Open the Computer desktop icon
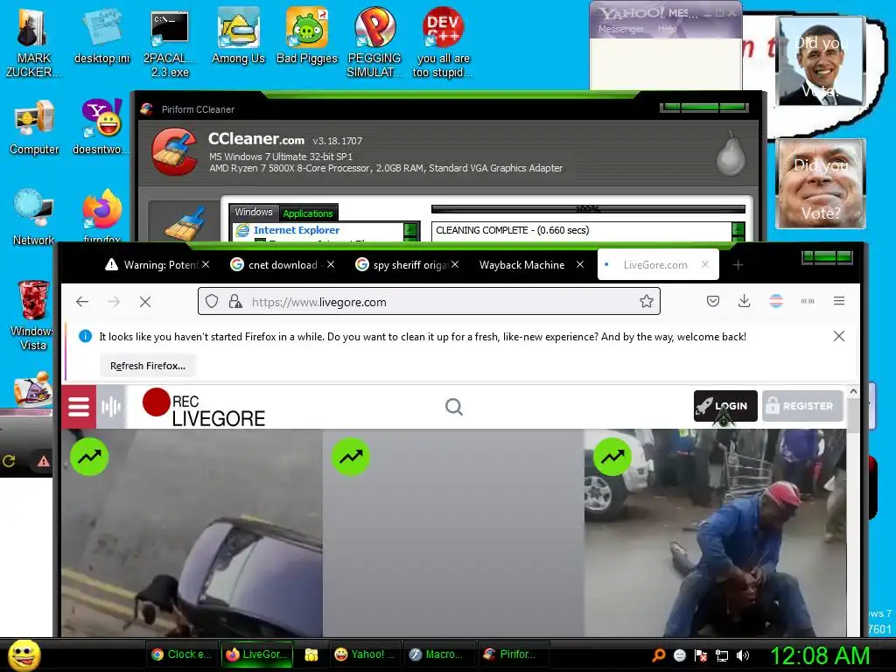Image resolution: width=896 pixels, height=672 pixels. click(x=34, y=128)
